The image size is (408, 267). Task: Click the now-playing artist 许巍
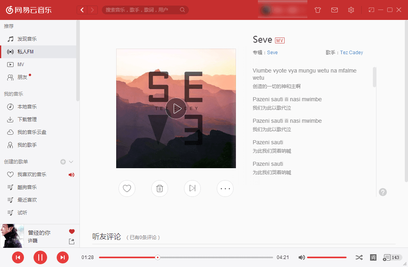pyautogui.click(x=33, y=241)
